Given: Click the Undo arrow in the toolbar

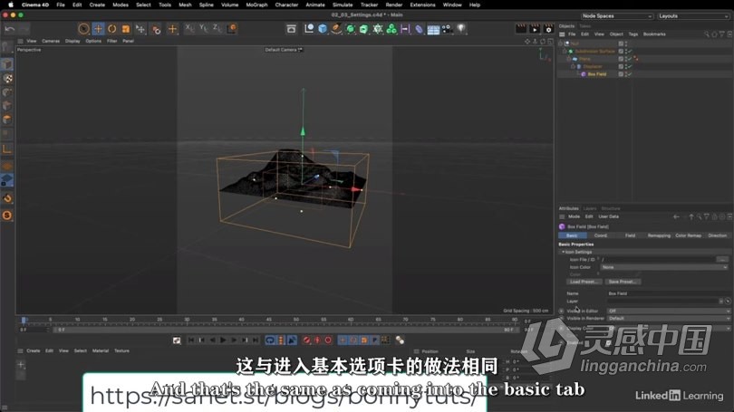Looking at the screenshot, I should (x=10, y=29).
